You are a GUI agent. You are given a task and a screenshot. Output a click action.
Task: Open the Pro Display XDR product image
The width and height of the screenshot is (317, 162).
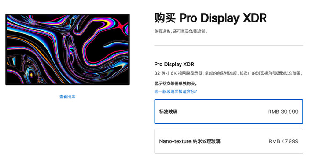tap(67, 49)
